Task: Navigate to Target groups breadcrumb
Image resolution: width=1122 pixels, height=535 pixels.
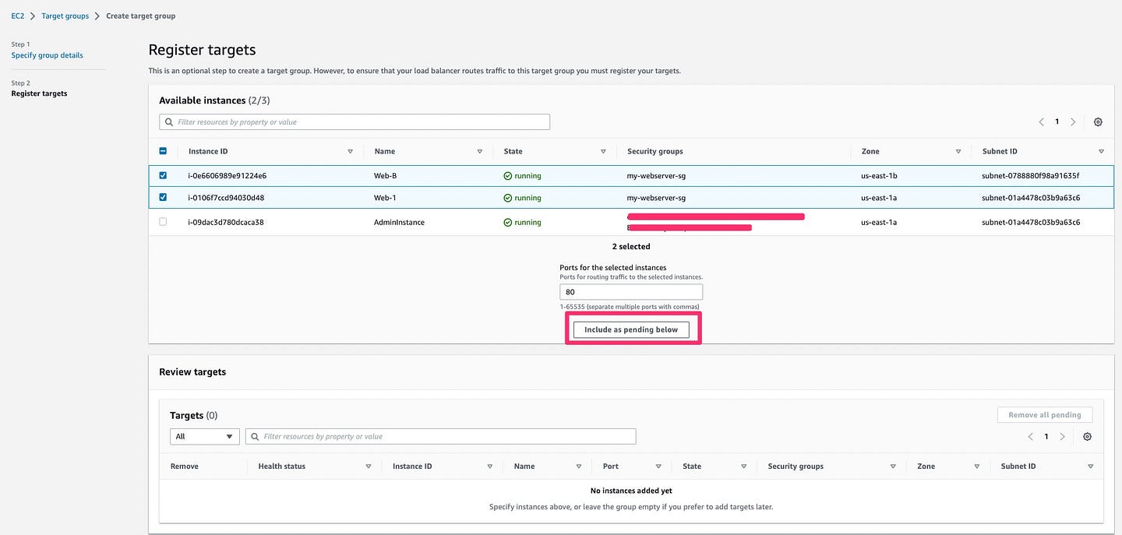Action: 65,16
